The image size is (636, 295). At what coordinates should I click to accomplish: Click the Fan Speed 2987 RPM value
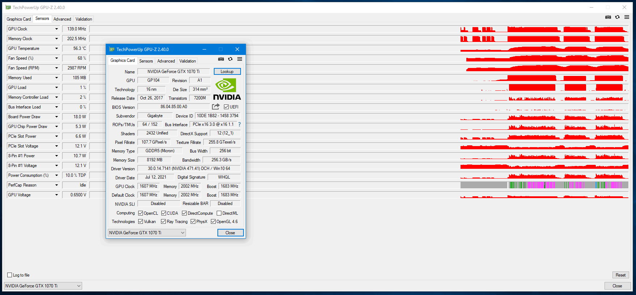[x=75, y=68]
